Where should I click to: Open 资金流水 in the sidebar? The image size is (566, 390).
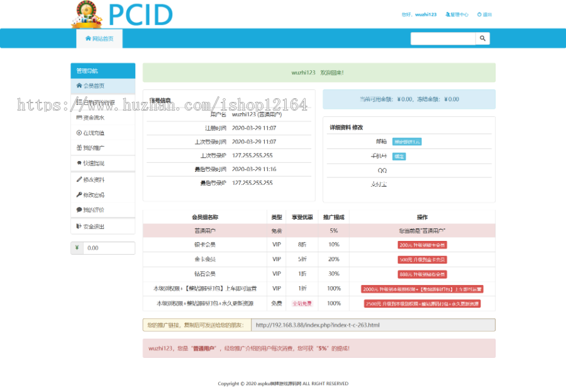click(103, 118)
